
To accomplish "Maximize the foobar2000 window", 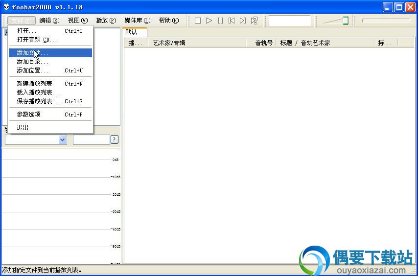I will [399, 7].
